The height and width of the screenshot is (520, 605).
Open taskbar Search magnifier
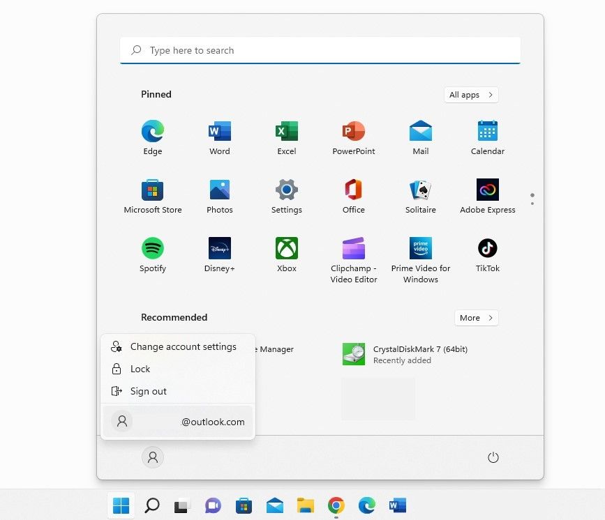(152, 505)
